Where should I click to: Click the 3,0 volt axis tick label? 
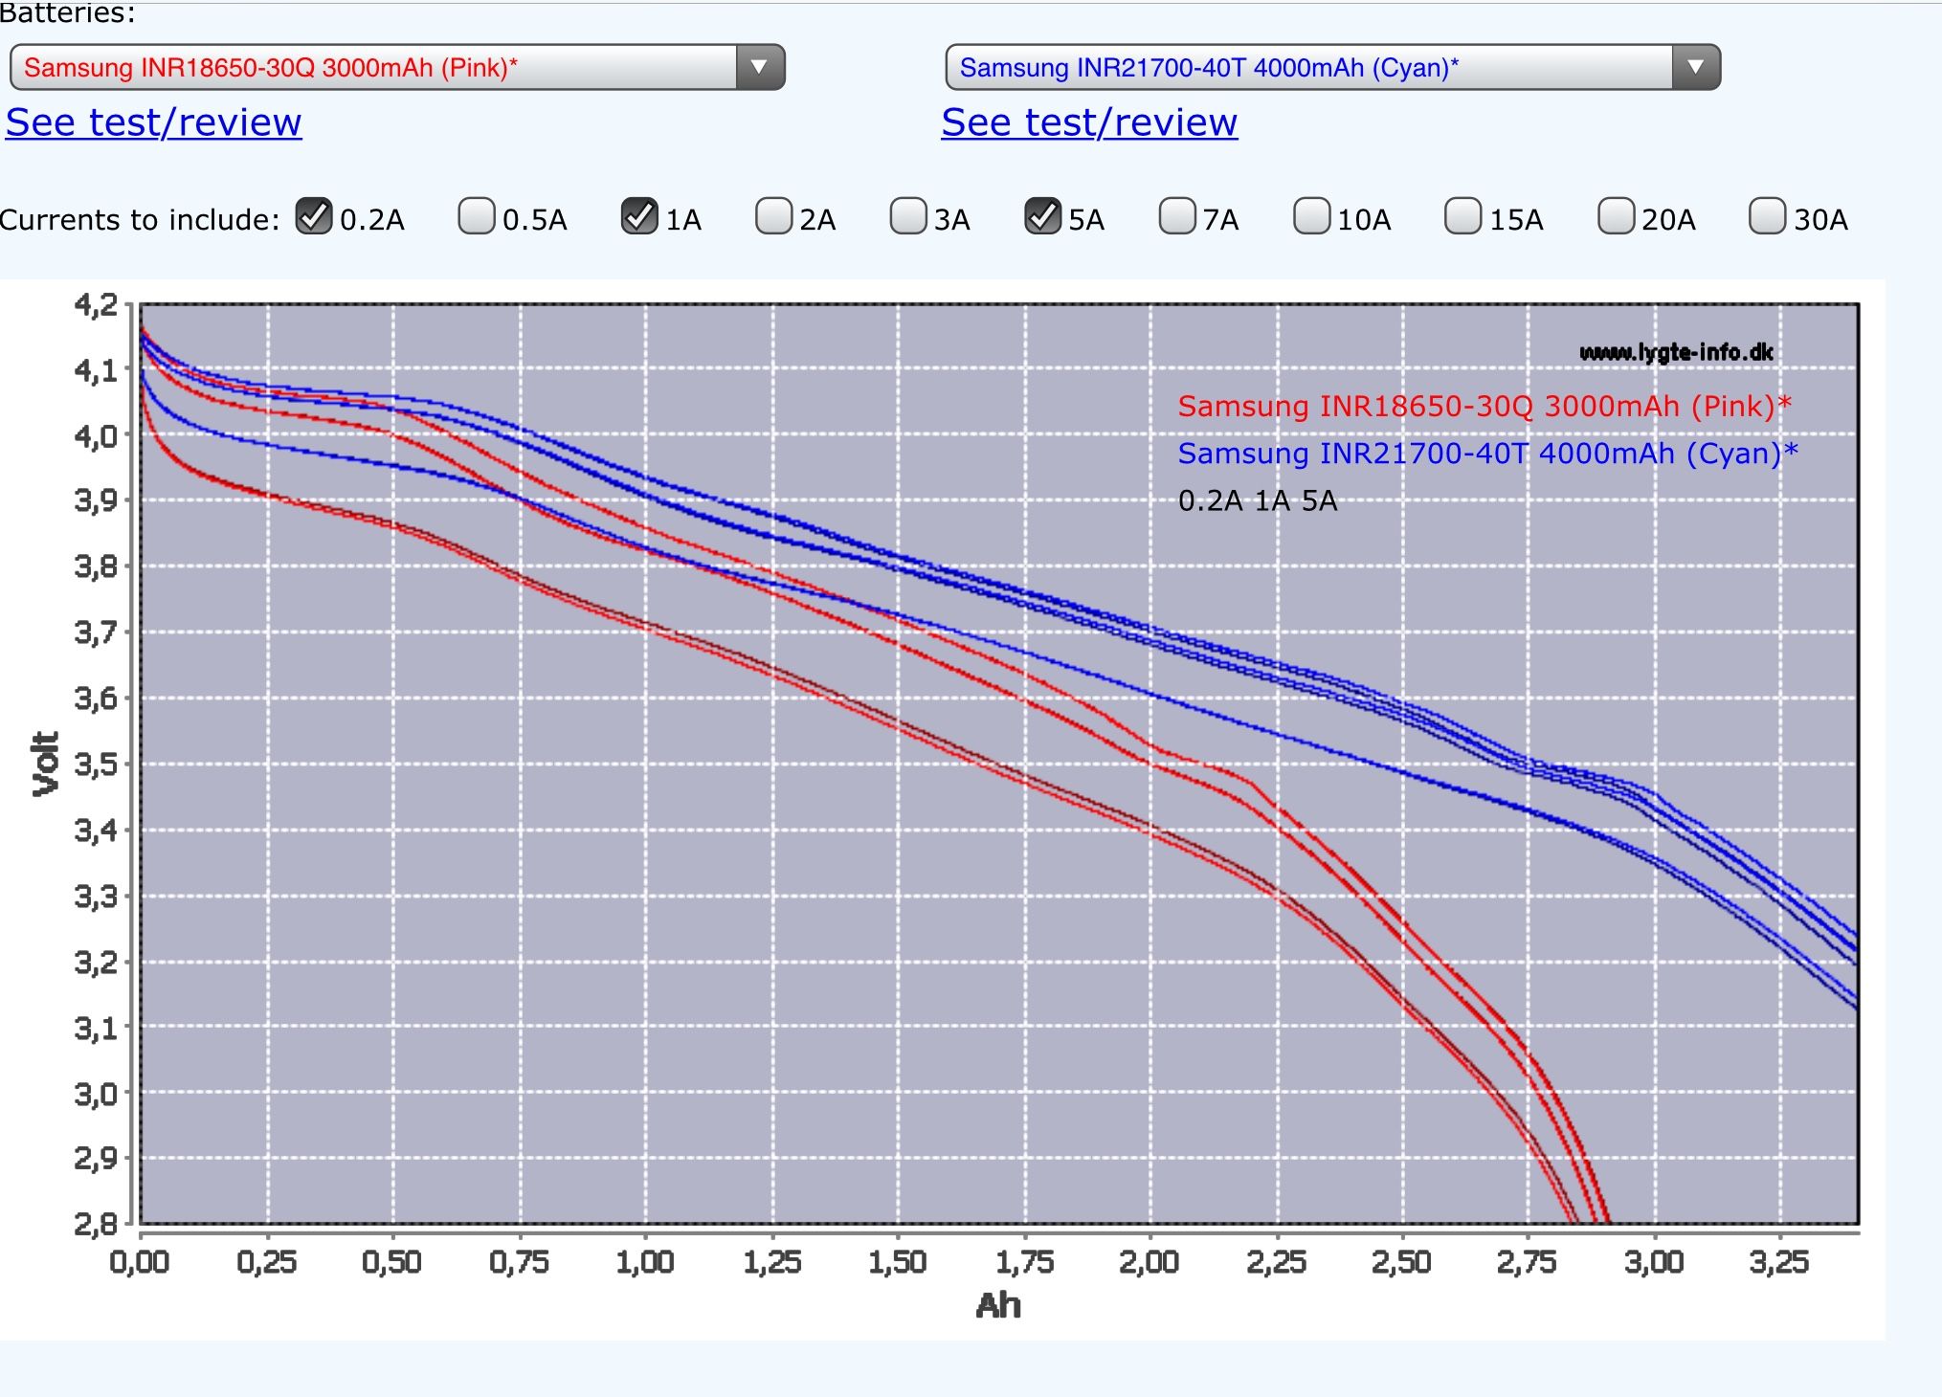click(x=96, y=1094)
